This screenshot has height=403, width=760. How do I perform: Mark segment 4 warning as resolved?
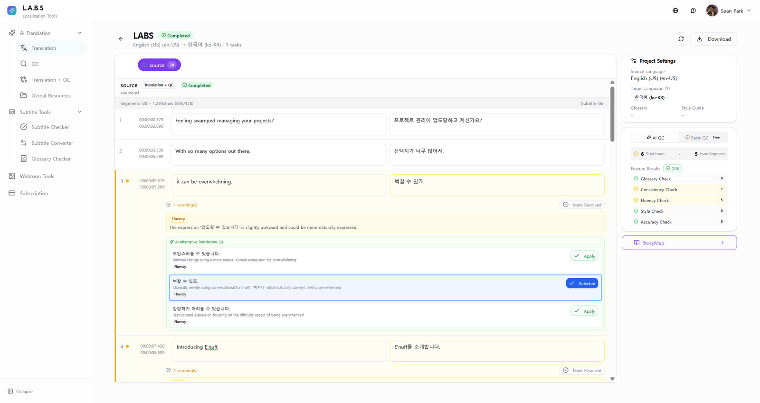582,371
